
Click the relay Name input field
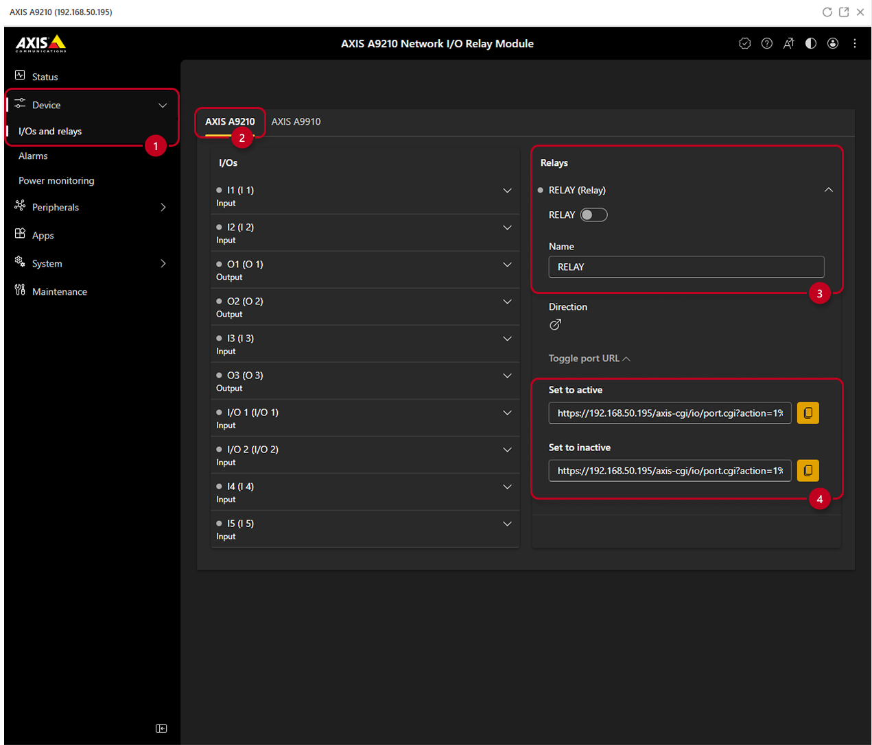(686, 267)
